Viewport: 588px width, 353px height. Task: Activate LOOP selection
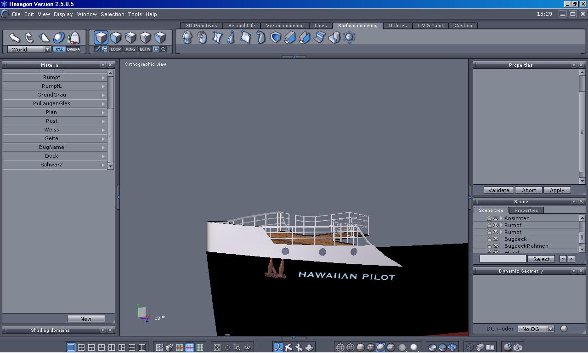coord(115,49)
